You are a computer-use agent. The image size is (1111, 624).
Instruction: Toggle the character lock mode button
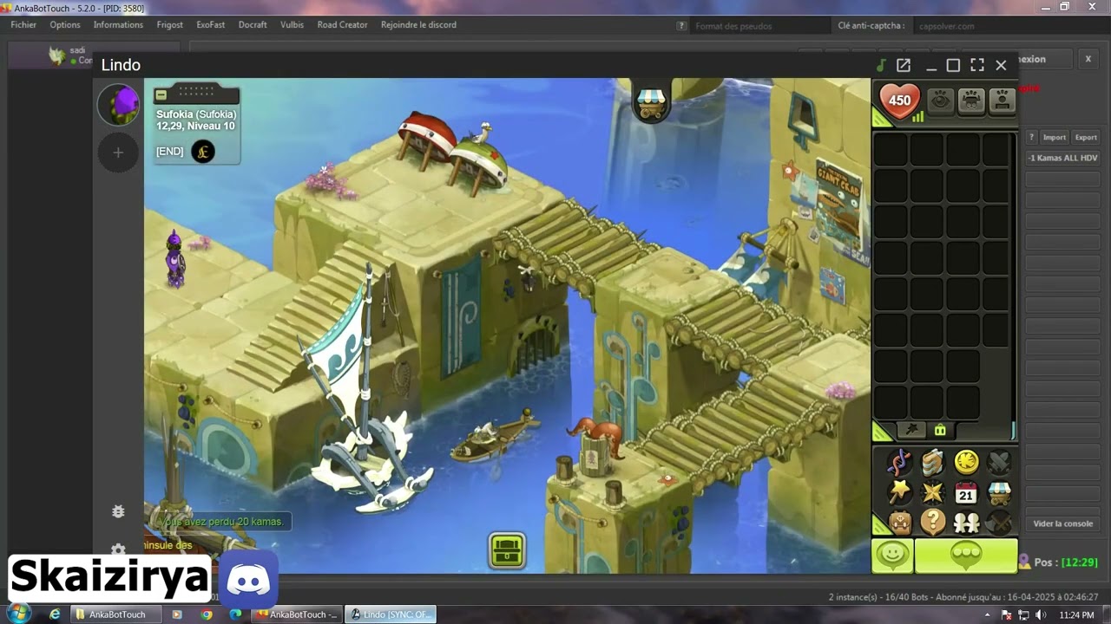click(1002, 101)
